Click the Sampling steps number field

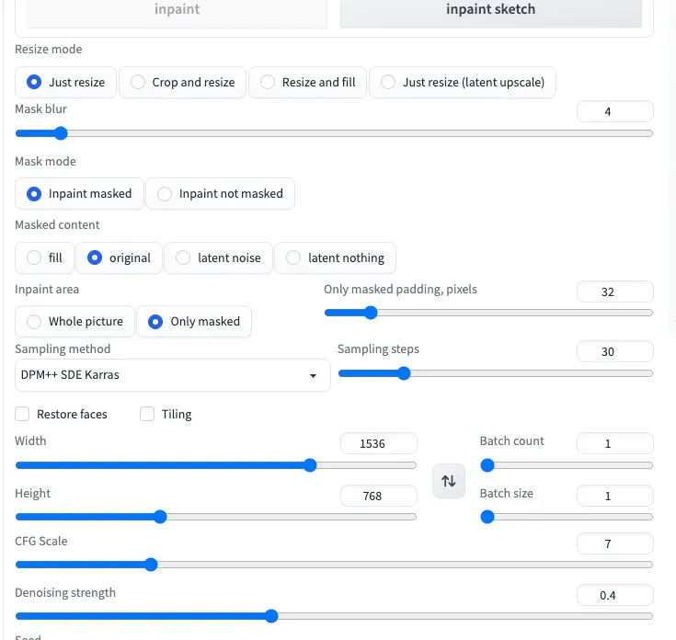614,351
